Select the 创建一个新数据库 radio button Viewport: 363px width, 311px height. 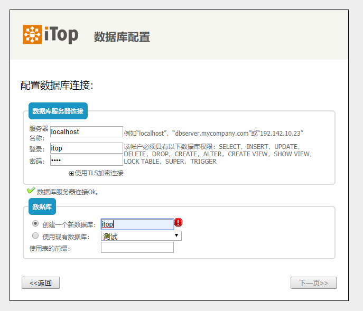(35, 223)
